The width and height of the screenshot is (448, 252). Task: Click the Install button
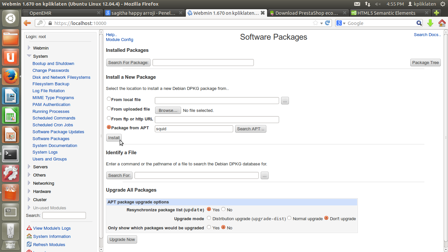click(113, 137)
